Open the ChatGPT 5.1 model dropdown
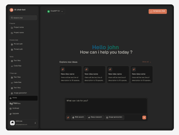Viewport: 179px width, 135px height. (55, 11)
